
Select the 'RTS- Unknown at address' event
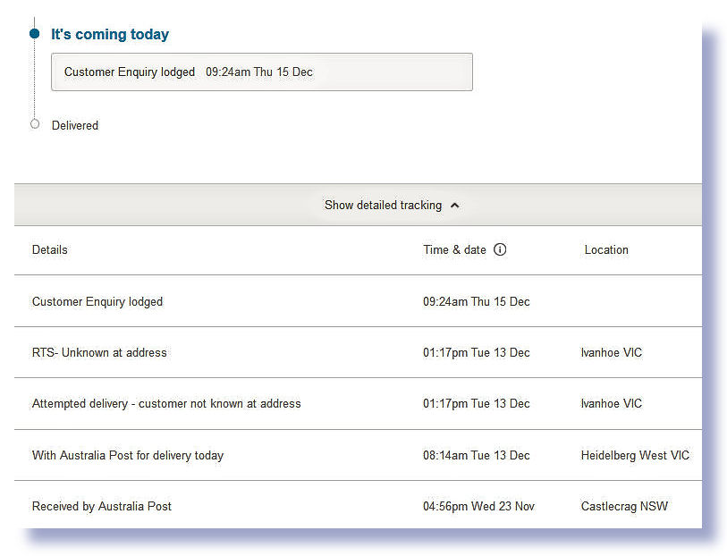(99, 353)
